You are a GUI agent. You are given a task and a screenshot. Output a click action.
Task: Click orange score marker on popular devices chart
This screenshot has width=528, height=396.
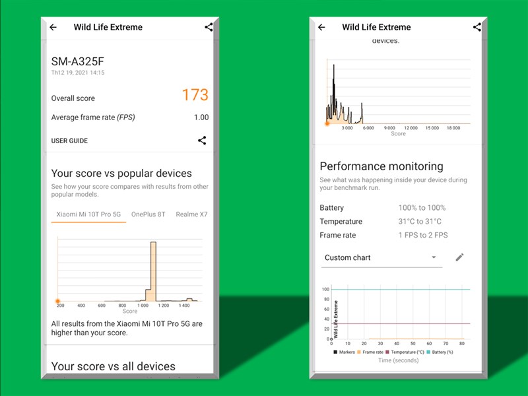(x=57, y=301)
